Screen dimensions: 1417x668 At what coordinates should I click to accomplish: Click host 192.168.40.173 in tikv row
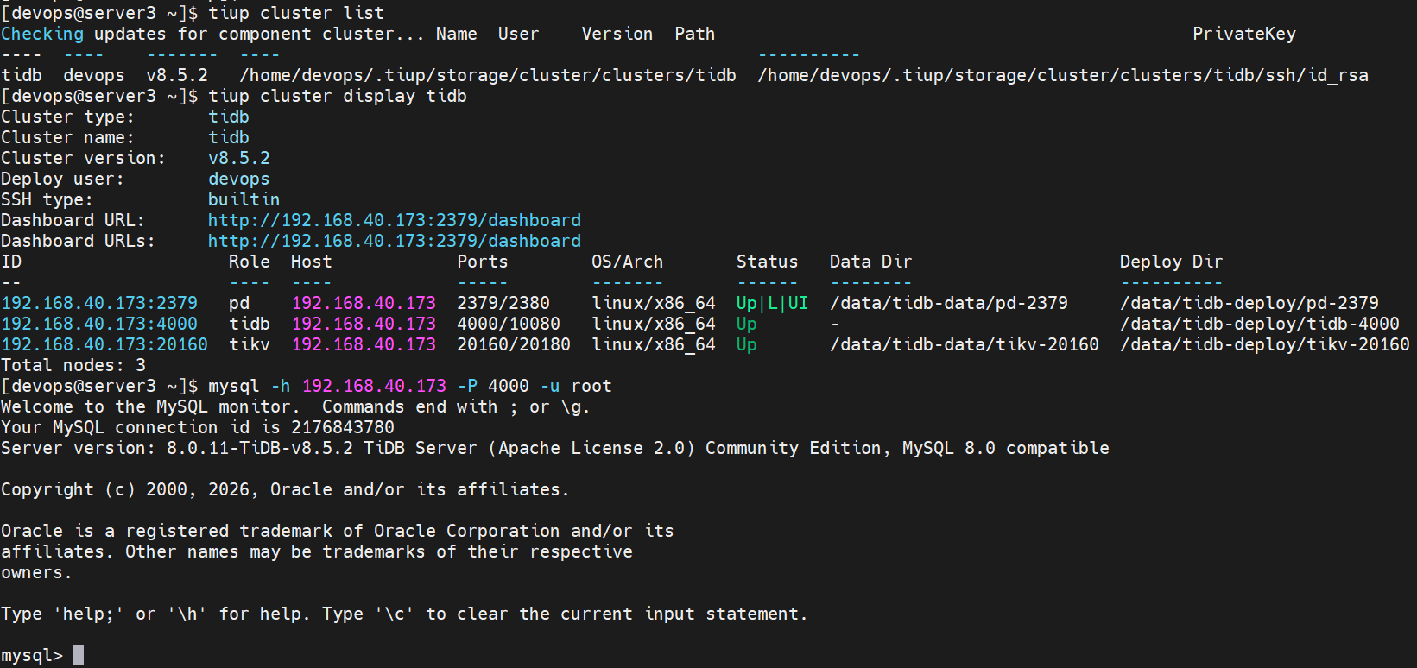(364, 344)
